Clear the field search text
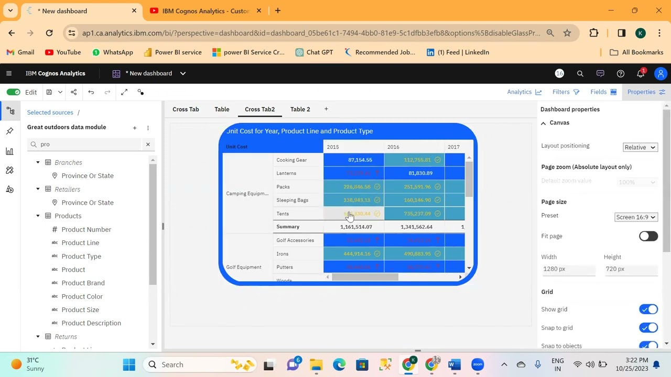Image resolution: width=671 pixels, height=377 pixels. click(148, 144)
